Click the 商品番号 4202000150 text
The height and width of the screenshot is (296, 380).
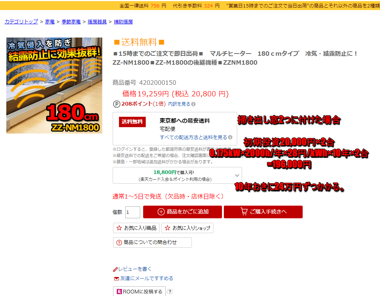point(144,83)
